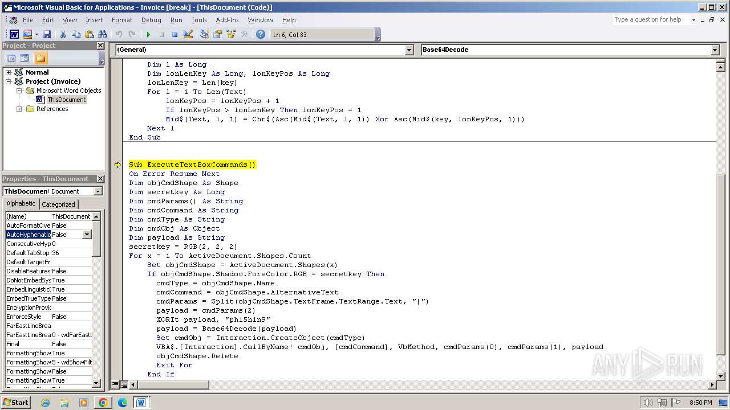730x410 pixels.
Task: Close the Properties panel
Action: [100, 179]
